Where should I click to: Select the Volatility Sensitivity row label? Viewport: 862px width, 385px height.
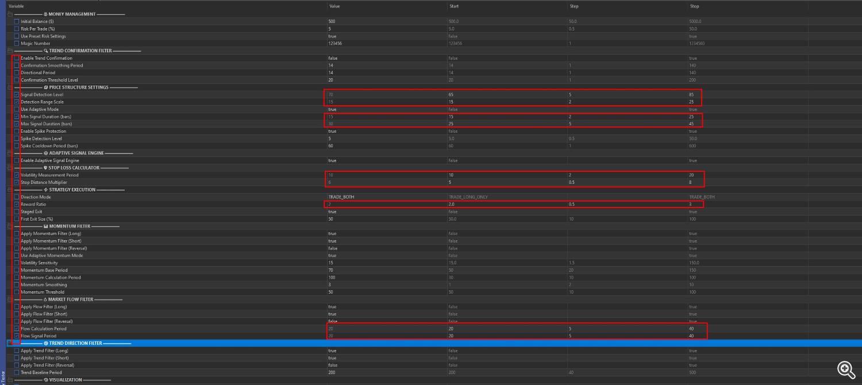tap(39, 263)
